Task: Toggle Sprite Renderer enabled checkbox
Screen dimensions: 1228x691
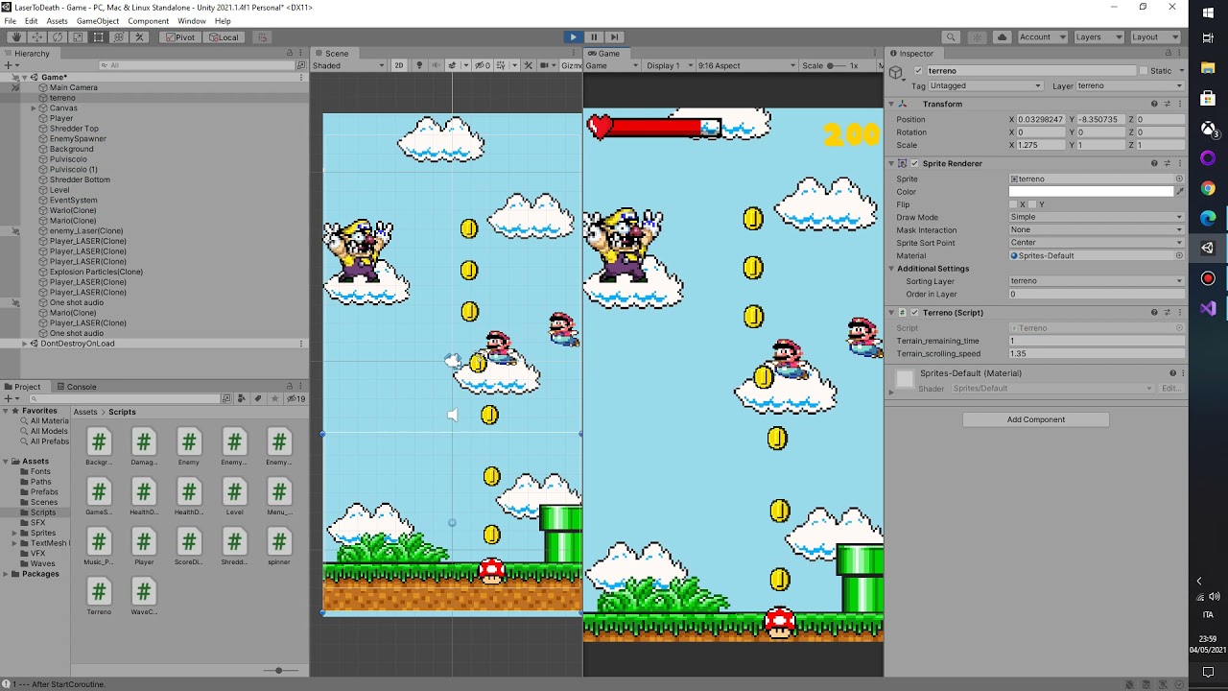Action: [914, 163]
